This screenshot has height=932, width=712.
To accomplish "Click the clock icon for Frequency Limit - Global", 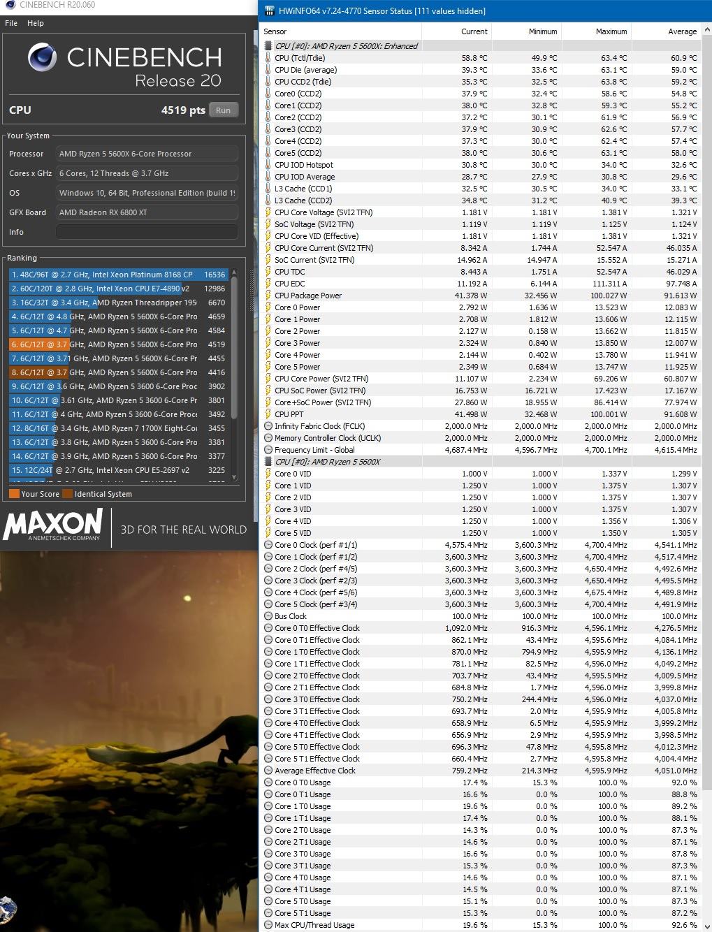I will tap(268, 450).
